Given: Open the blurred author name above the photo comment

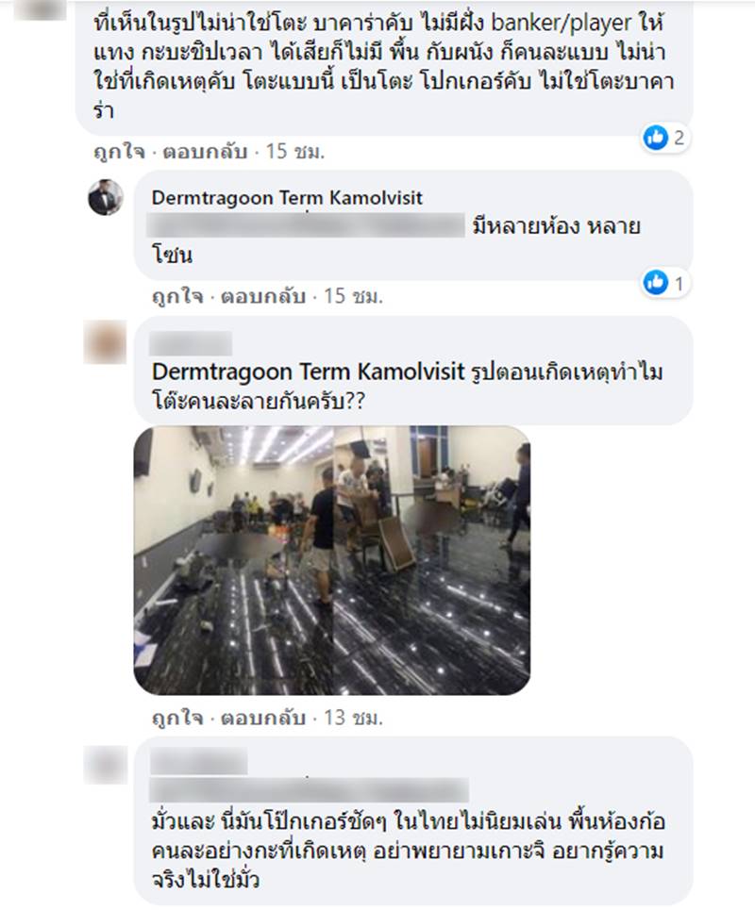Looking at the screenshot, I should pos(191,343).
